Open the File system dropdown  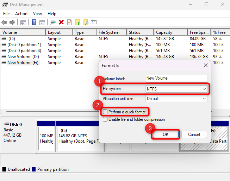[x=176, y=89]
